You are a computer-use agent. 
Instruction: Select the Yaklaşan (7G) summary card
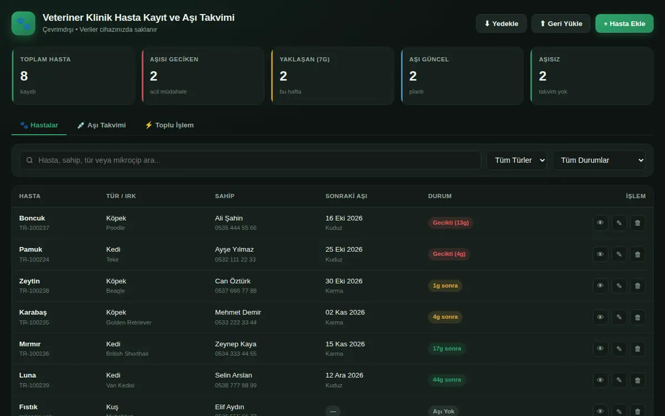(x=332, y=76)
